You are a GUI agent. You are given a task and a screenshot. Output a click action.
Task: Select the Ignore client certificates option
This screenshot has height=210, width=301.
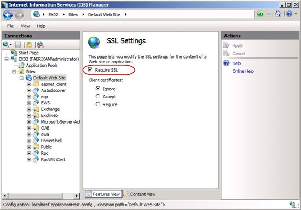click(x=98, y=88)
